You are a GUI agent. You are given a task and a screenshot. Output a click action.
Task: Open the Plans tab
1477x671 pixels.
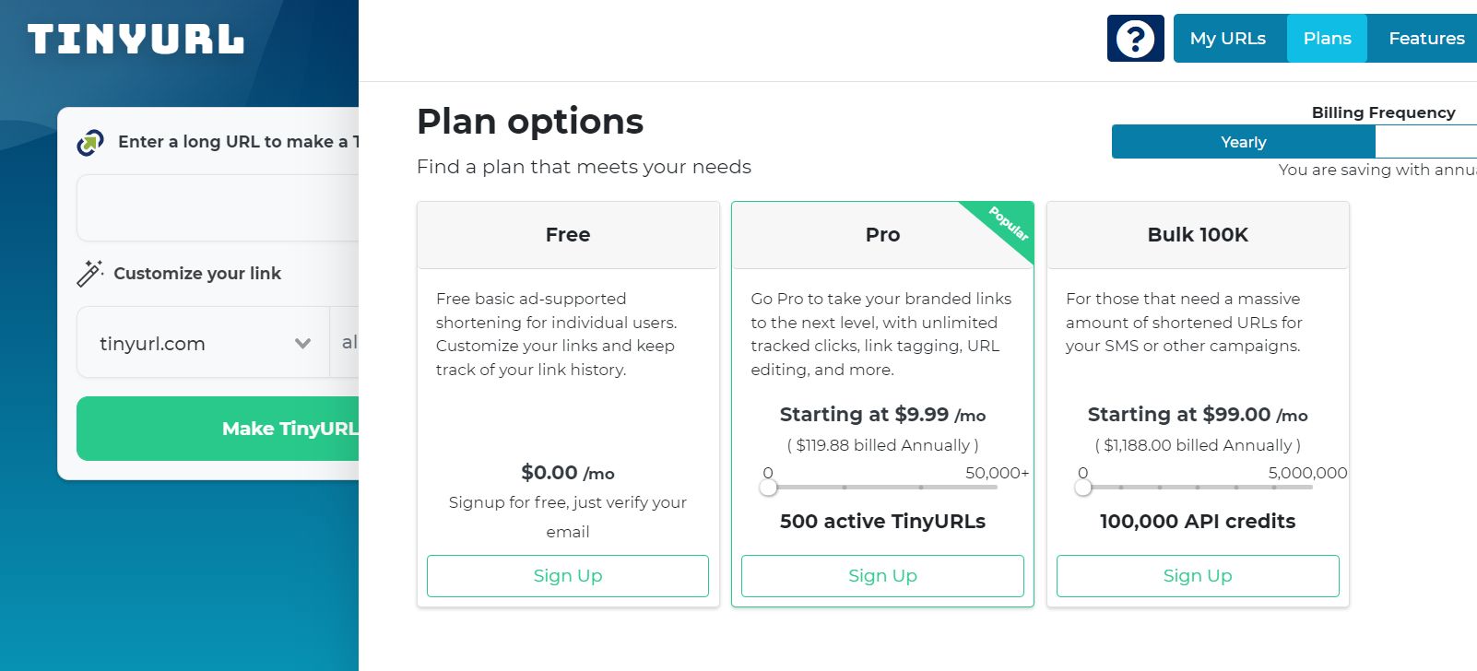tap(1327, 39)
